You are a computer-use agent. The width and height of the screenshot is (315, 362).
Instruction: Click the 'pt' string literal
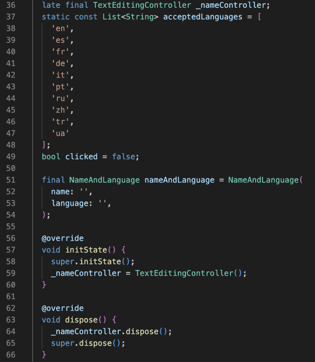click(60, 87)
